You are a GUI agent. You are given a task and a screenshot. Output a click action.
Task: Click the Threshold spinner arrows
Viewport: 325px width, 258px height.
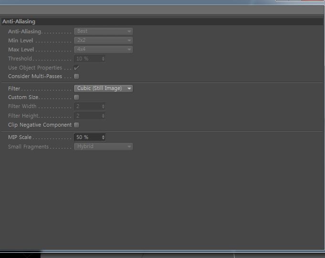[x=103, y=59]
